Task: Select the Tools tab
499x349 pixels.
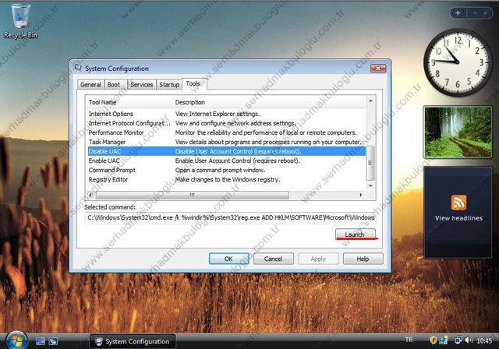Action: 193,83
